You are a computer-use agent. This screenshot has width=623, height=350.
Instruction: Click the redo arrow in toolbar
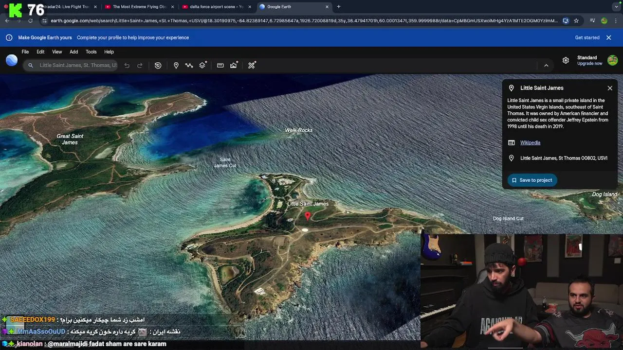pos(140,65)
